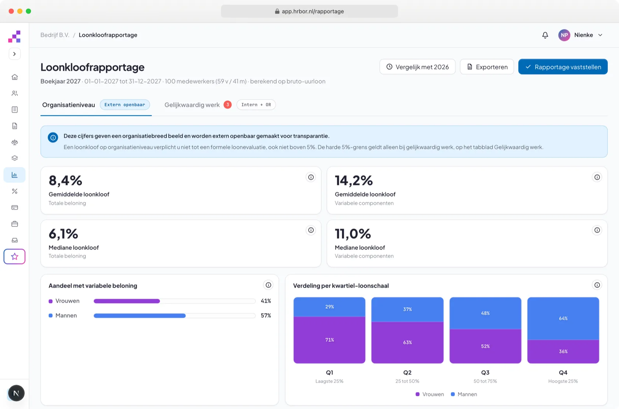Click the Hrbor logo in the sidebar
The image size is (619, 409).
tap(14, 36)
